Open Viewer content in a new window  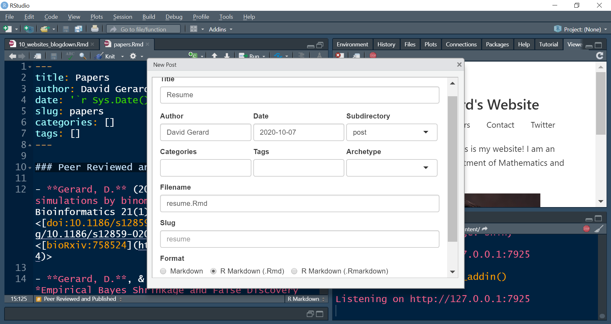pyautogui.click(x=356, y=56)
